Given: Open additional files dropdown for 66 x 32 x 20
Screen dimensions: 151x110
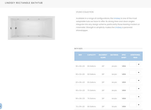Looking at the screenshot, I should (x=135, y=89).
